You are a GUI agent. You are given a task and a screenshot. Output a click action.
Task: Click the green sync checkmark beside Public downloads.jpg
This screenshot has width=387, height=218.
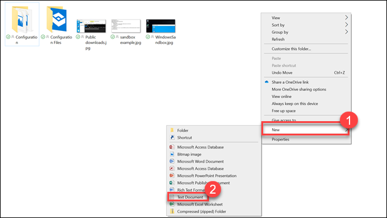point(78,37)
